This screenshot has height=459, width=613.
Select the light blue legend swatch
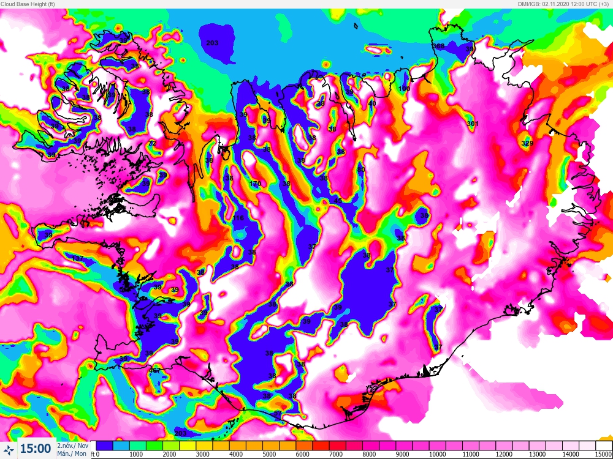tap(121, 446)
